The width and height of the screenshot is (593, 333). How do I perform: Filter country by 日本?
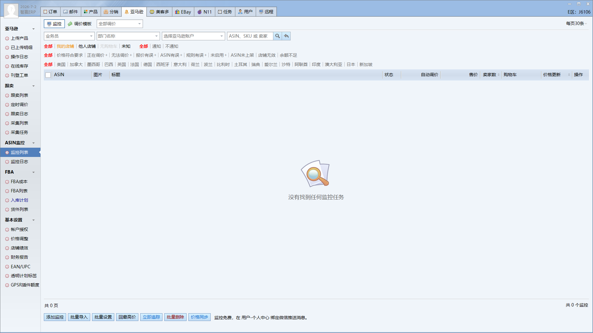351,64
